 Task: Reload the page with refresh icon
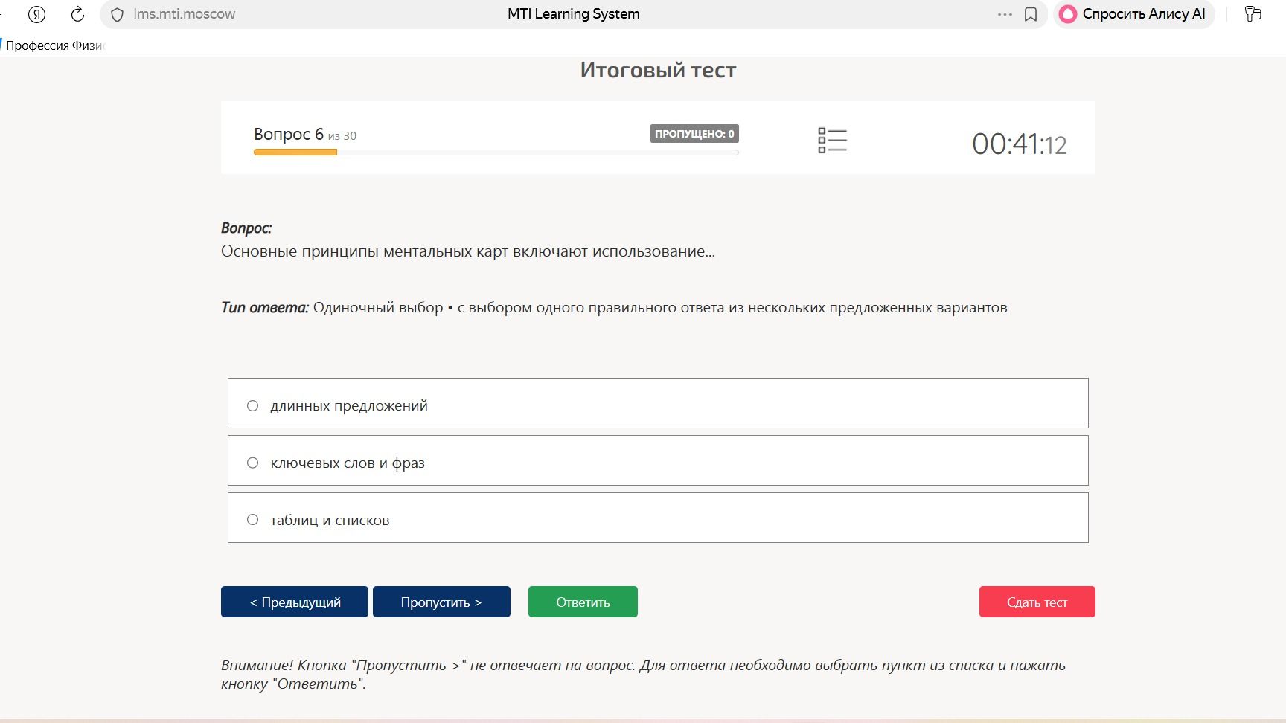[x=77, y=14]
